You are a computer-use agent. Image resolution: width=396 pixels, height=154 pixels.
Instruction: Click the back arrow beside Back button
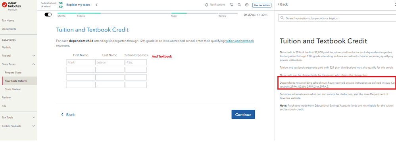[x=62, y=115]
